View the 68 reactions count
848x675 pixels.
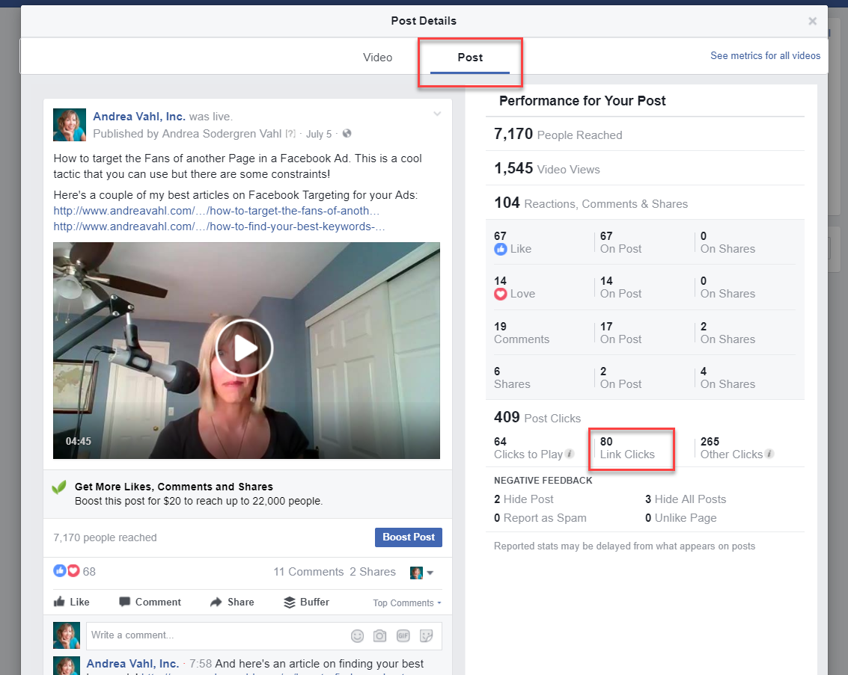[89, 572]
